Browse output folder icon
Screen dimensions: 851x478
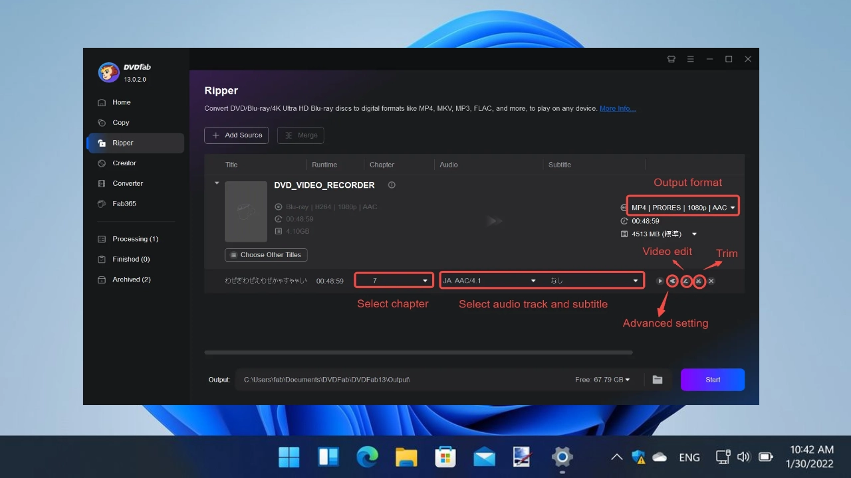coord(658,380)
